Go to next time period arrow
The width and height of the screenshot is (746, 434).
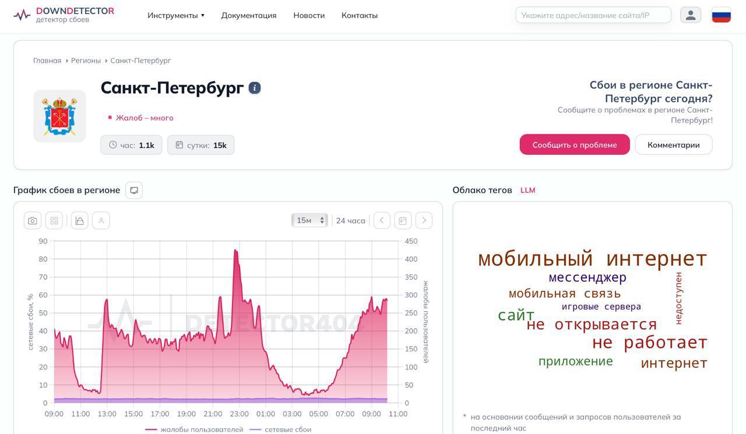pyautogui.click(x=424, y=220)
